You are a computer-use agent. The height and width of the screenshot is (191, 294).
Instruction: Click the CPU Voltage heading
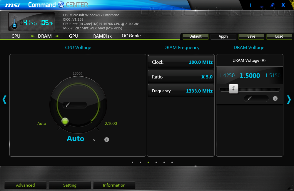click(x=78, y=48)
